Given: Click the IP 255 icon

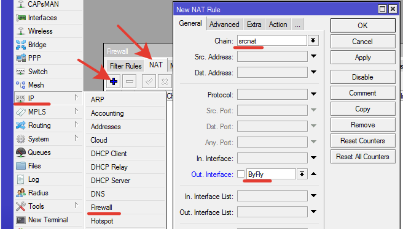Looking at the screenshot, I should (x=20, y=98).
